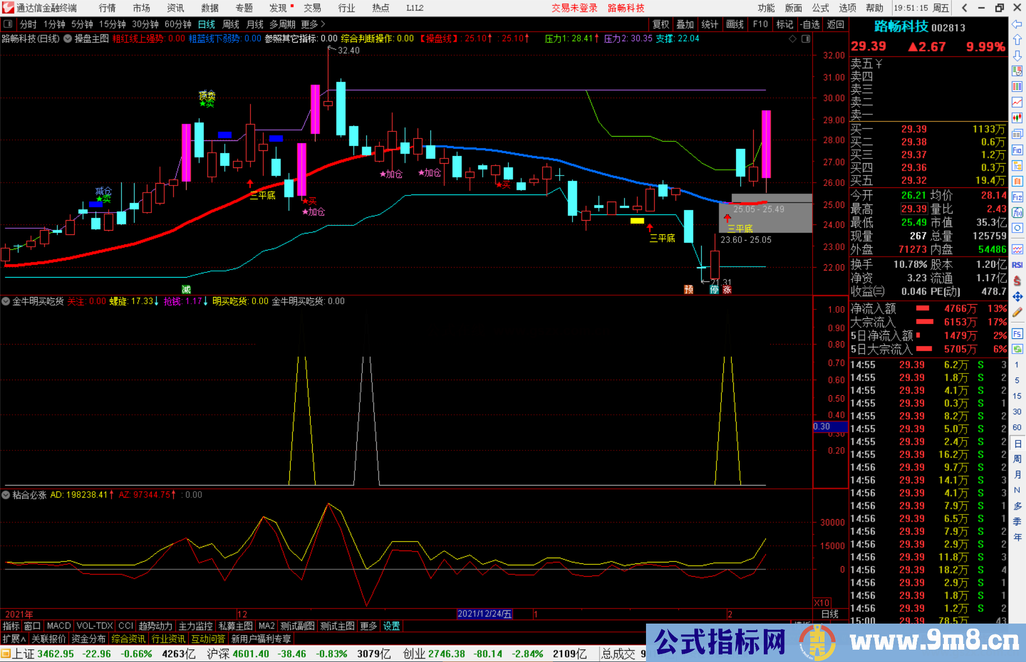The image size is (1026, 662).
Task: Select the 日 daily period in right sidebar
Action: click(1017, 444)
